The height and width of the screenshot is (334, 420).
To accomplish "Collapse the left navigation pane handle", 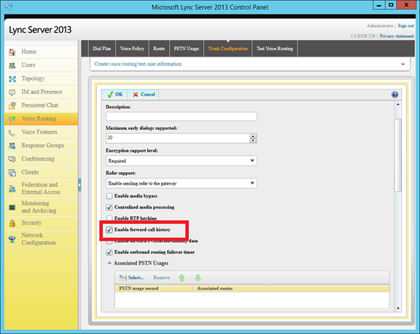I will click(x=79, y=185).
